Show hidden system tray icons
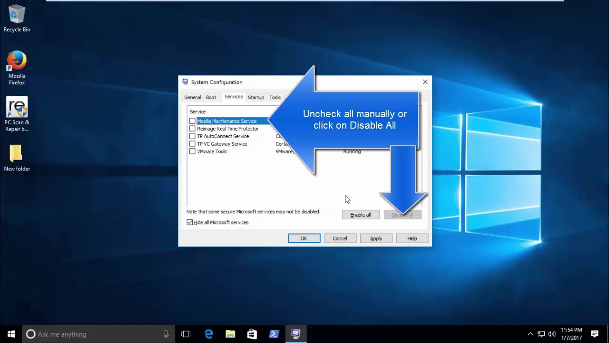Viewport: 609px width, 343px height. click(530, 334)
